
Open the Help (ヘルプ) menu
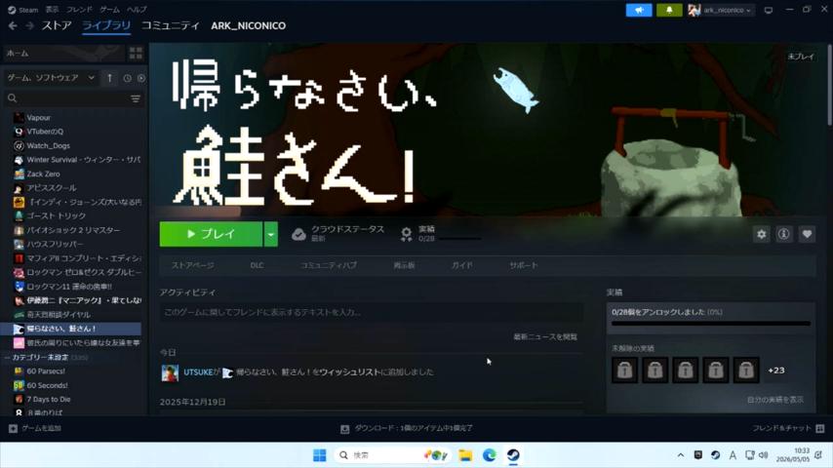(x=137, y=10)
